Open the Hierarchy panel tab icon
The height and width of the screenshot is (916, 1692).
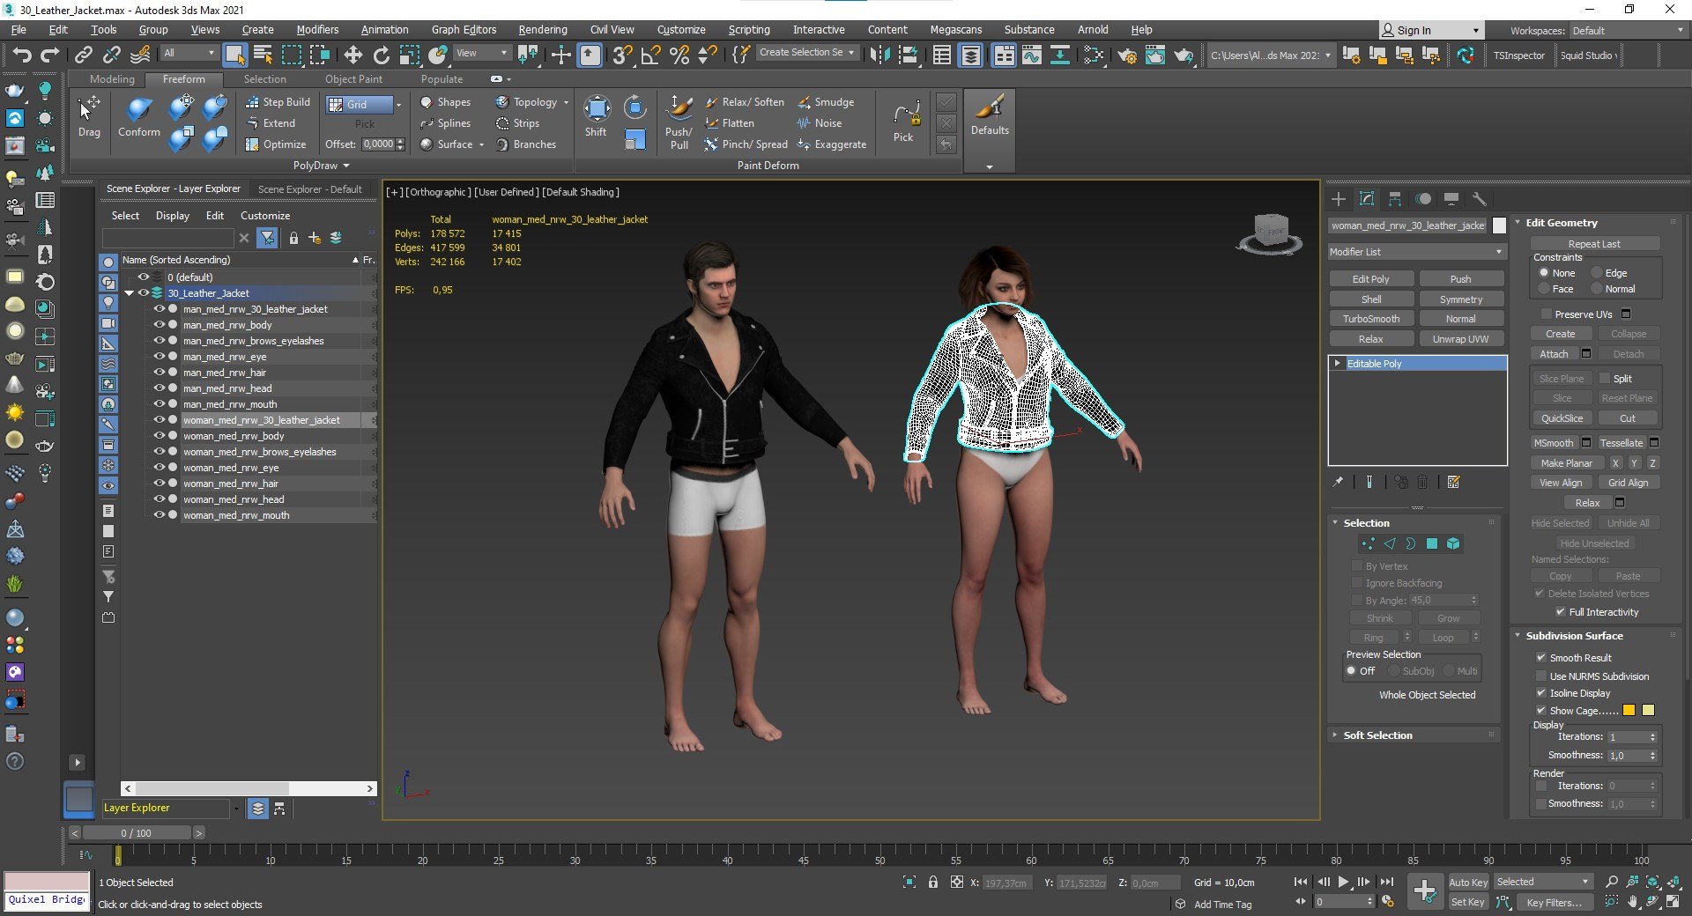[1394, 199]
